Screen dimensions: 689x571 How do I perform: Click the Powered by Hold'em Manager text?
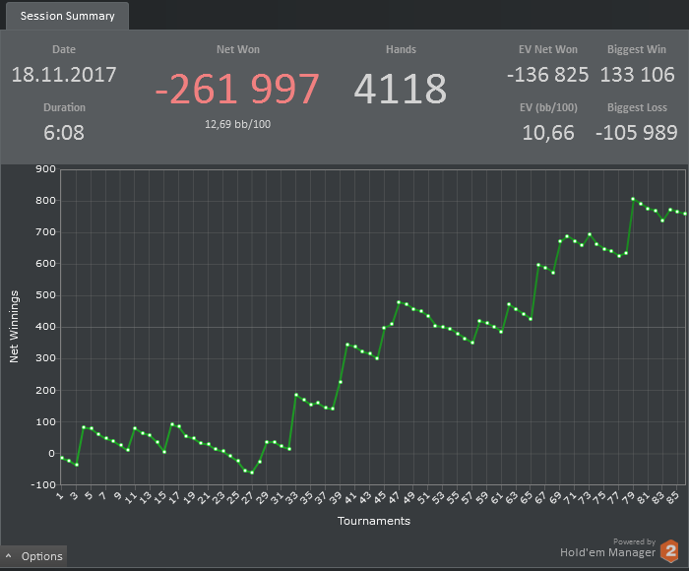click(608, 548)
